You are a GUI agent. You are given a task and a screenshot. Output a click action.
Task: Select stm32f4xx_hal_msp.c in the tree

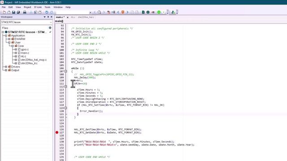pyautogui.click(x=34, y=59)
